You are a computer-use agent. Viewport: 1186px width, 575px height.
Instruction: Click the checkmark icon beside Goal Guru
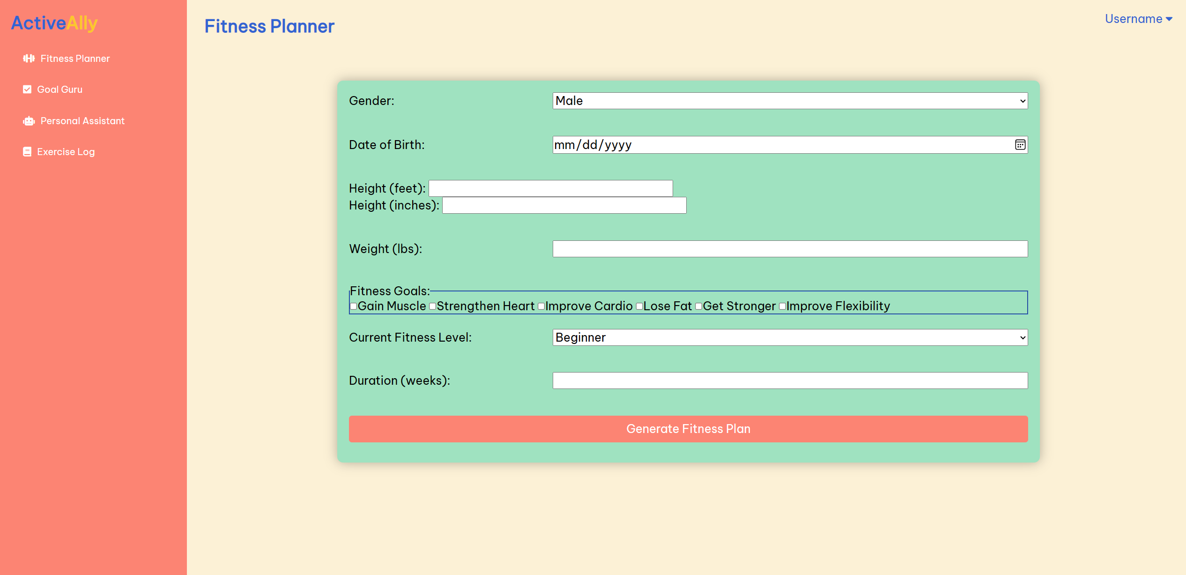tap(27, 90)
